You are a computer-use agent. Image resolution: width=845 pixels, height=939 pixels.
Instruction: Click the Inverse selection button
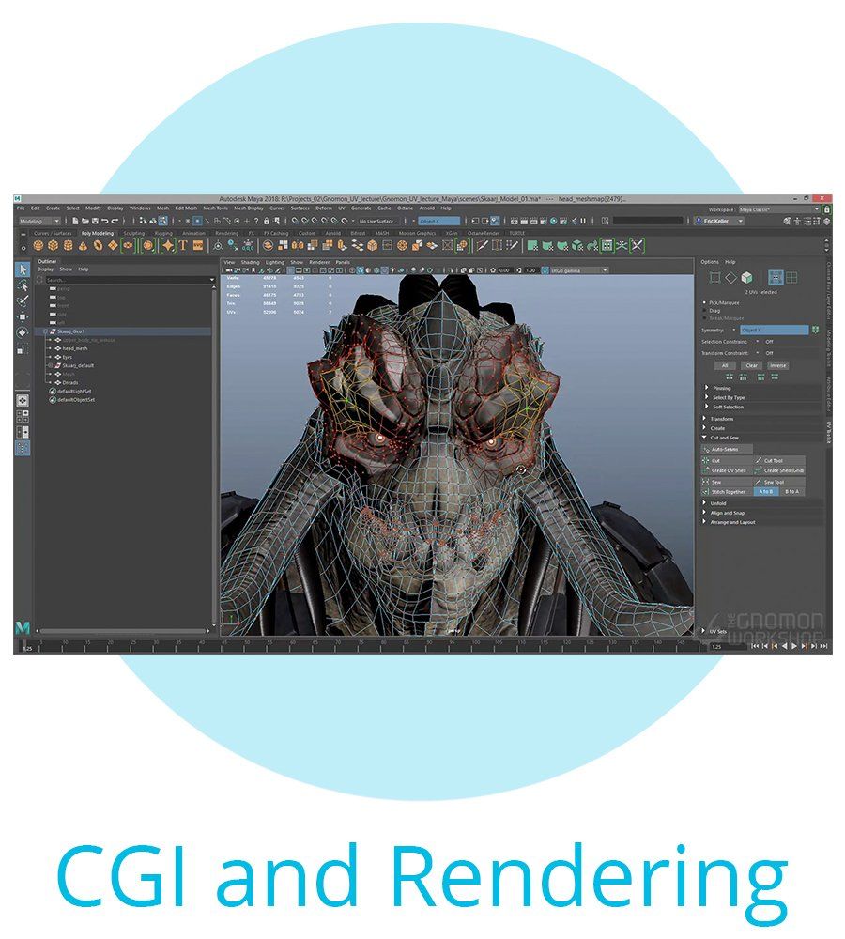point(777,365)
